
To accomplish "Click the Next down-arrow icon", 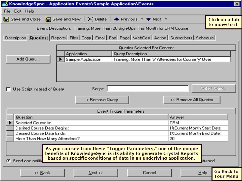I will click(x=148, y=19).
